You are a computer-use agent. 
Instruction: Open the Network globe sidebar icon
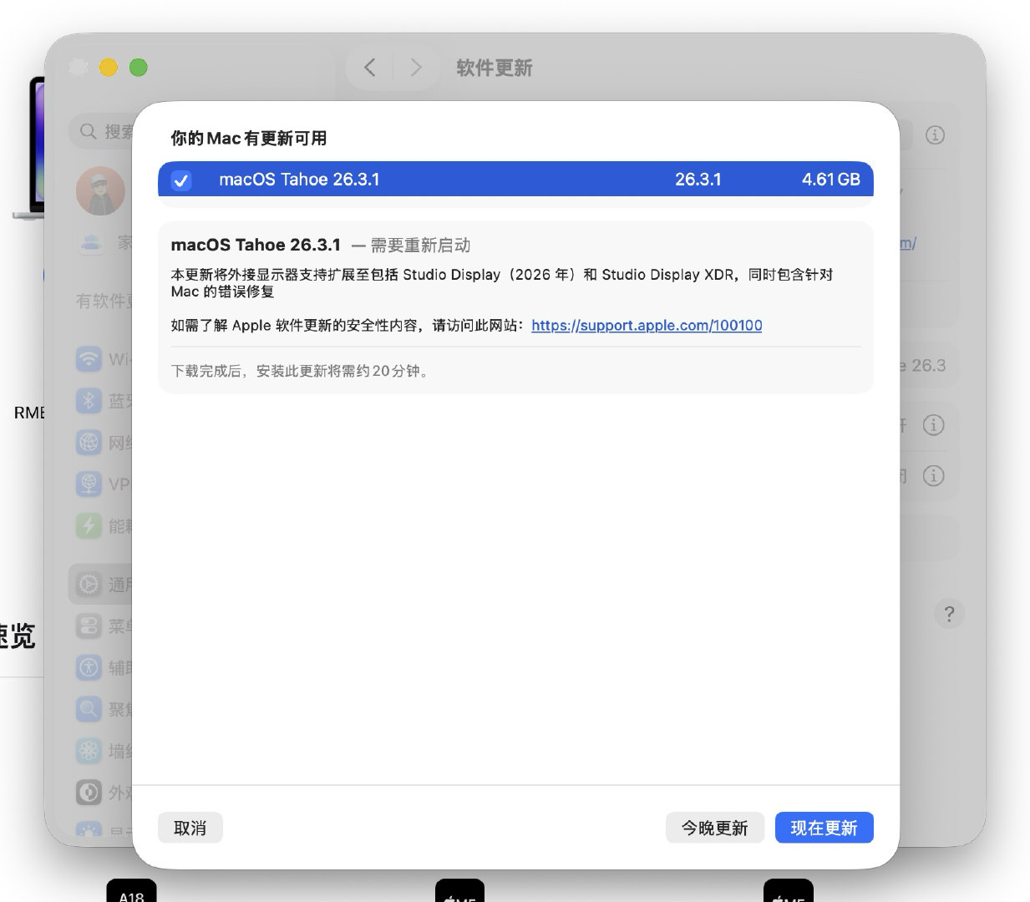(x=89, y=442)
